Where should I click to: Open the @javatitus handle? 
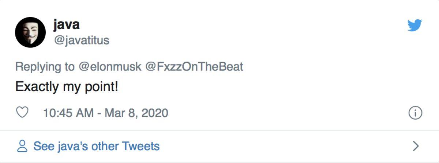click(x=81, y=40)
